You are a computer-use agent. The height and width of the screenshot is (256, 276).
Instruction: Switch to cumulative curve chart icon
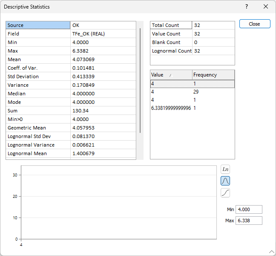[225, 193]
